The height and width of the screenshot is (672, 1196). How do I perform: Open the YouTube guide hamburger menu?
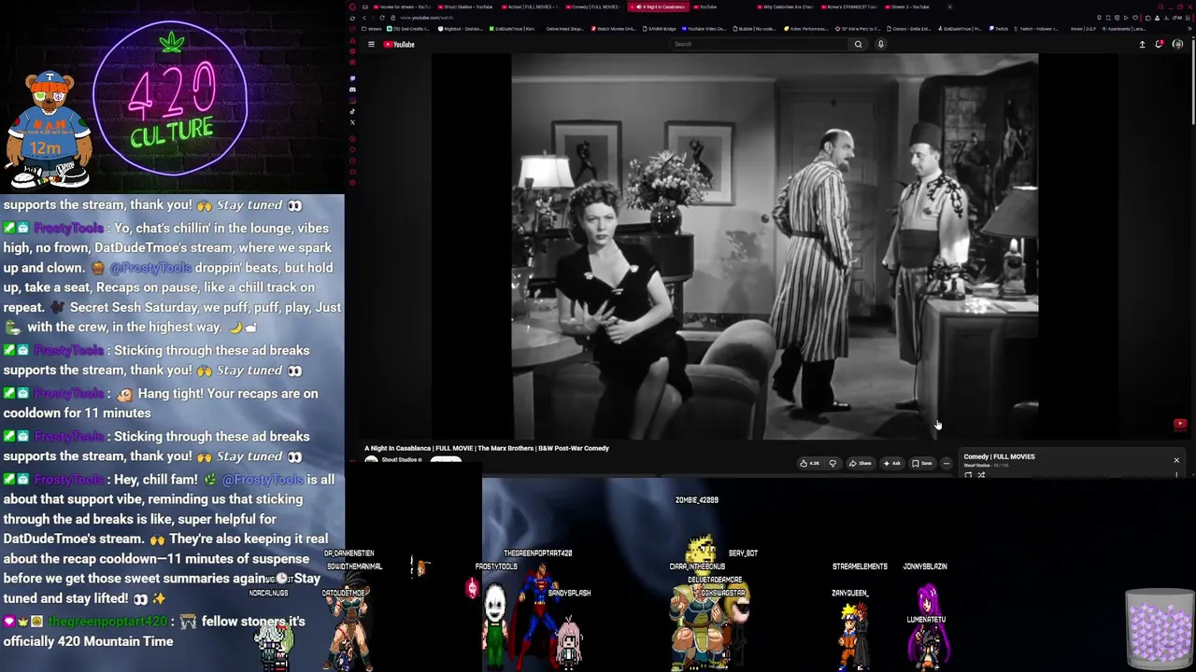point(371,44)
